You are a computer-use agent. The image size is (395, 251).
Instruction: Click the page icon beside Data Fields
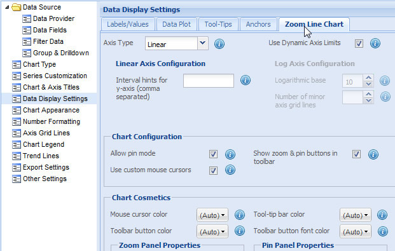27,31
